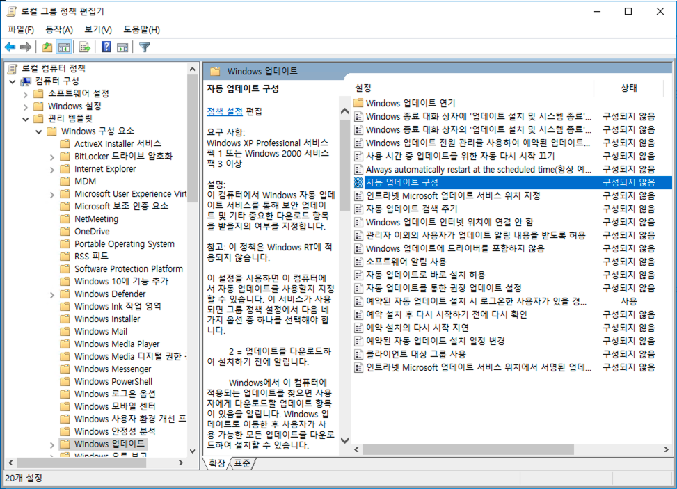Viewport: 677px width, 489px height.
Task: Select Windows Ink 작업 영역 tree item
Action: pyautogui.click(x=118, y=307)
